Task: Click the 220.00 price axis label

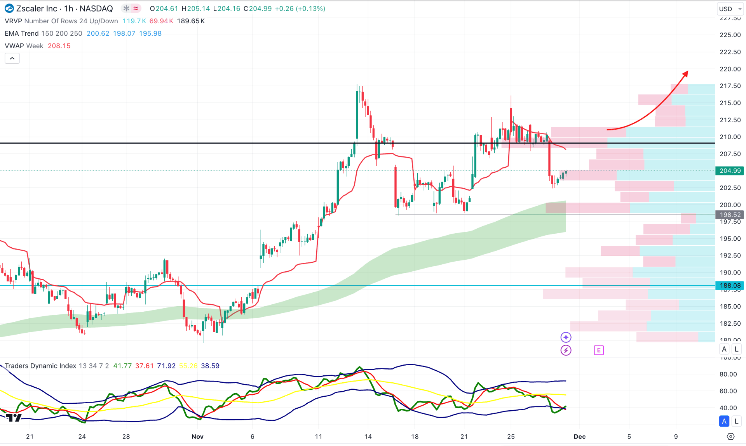Action: (x=730, y=69)
